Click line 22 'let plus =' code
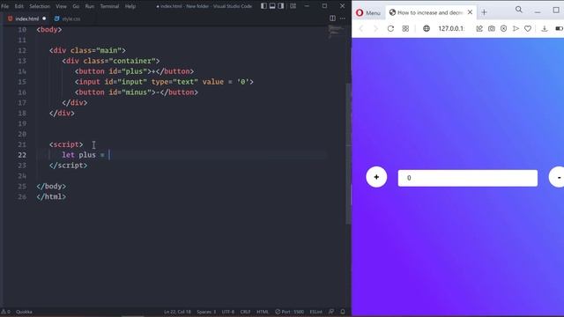 tap(83, 155)
